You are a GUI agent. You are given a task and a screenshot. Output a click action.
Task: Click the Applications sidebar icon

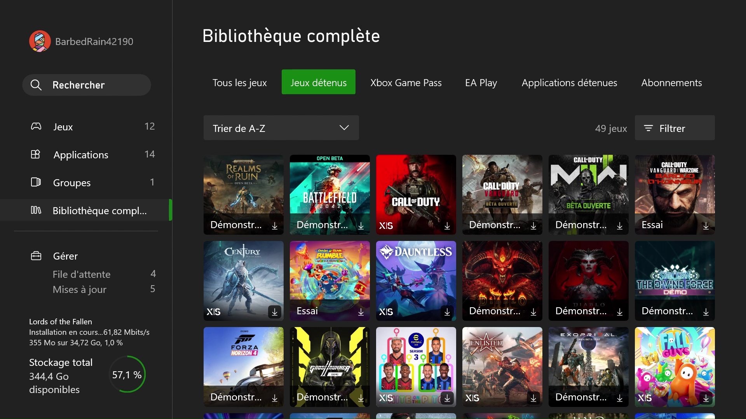tap(36, 154)
